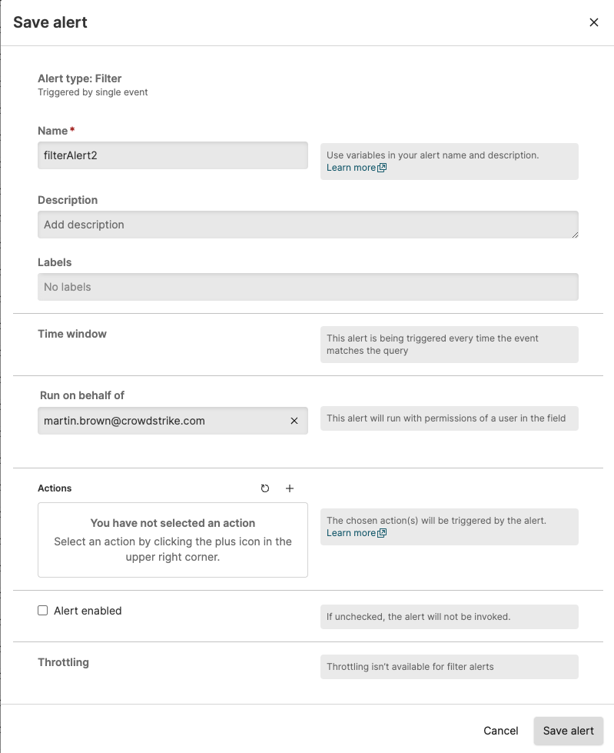Click the empty actions placeholder box

(172, 540)
